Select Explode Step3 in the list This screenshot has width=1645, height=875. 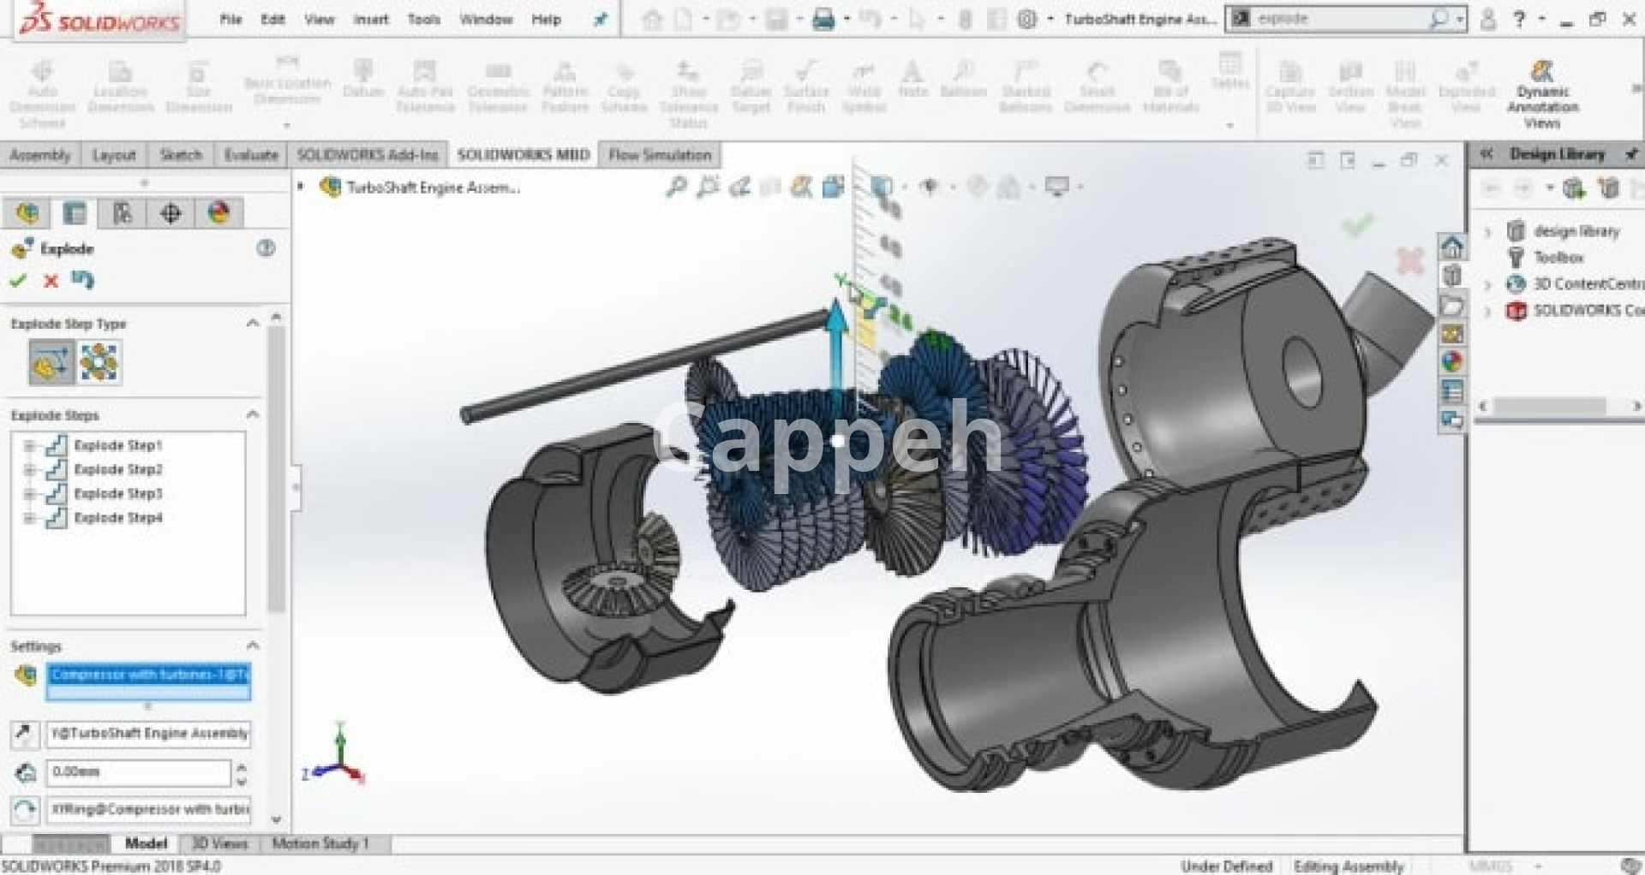coord(117,494)
